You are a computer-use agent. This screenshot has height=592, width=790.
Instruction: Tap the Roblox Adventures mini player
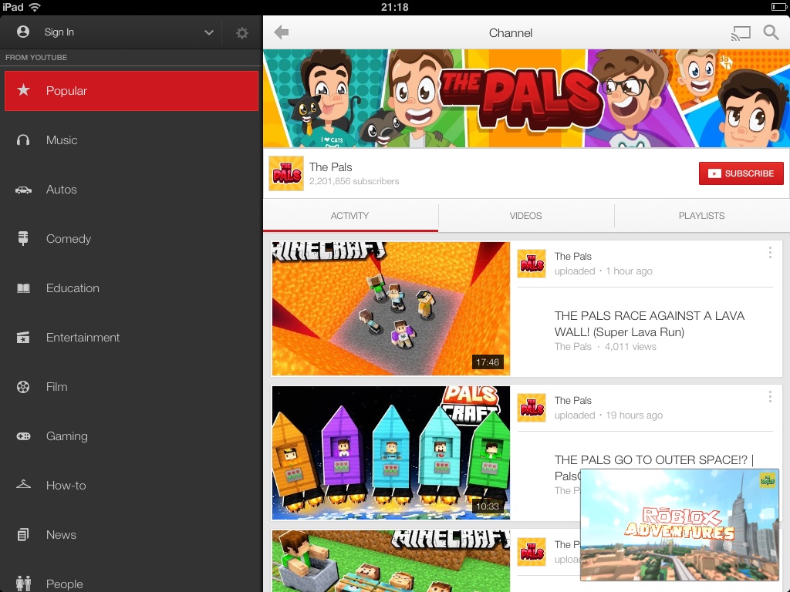tap(680, 524)
